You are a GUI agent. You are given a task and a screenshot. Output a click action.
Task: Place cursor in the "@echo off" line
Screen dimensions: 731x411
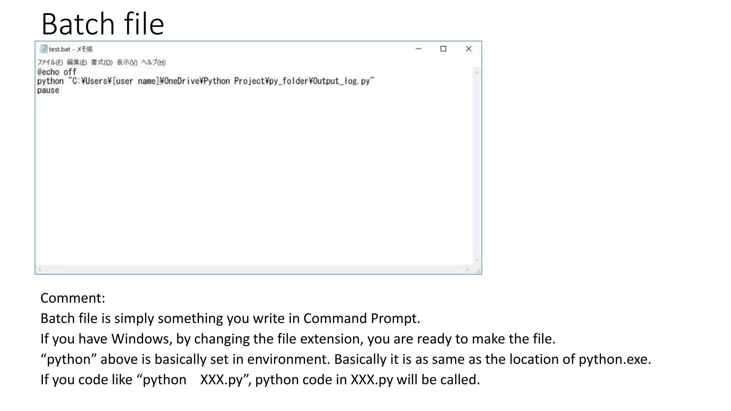point(57,72)
